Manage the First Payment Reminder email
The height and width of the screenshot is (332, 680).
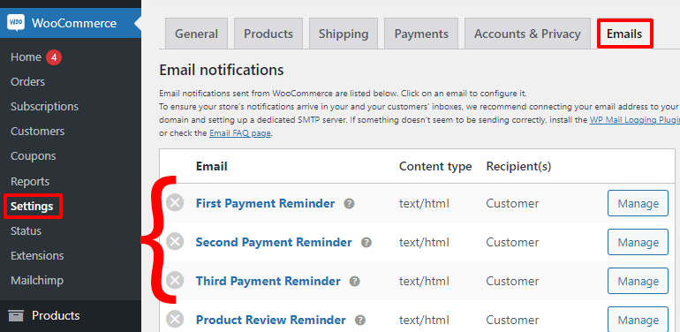coord(638,203)
